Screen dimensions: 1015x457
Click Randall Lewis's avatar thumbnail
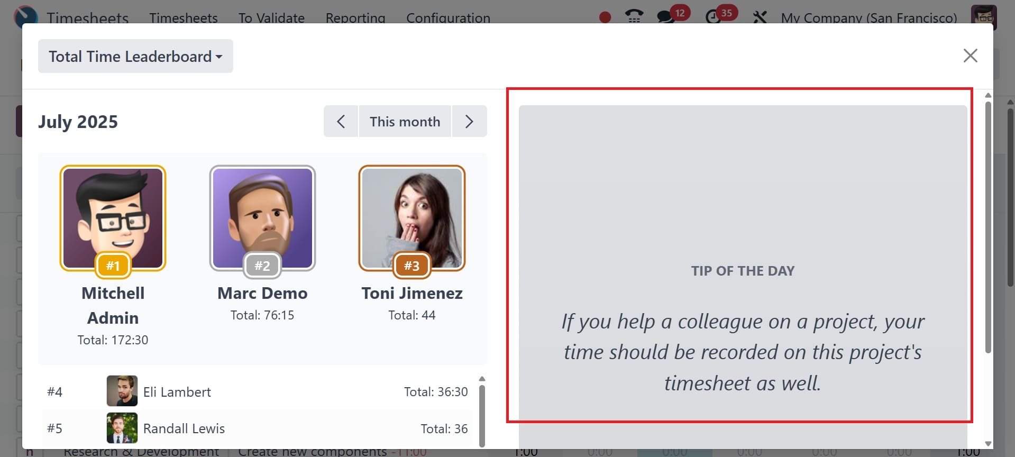tap(122, 428)
